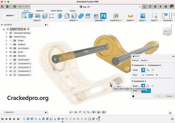This screenshot has height=123, width=175.
Task: Toggle visibility of Sketches folder
Action: 11,56
